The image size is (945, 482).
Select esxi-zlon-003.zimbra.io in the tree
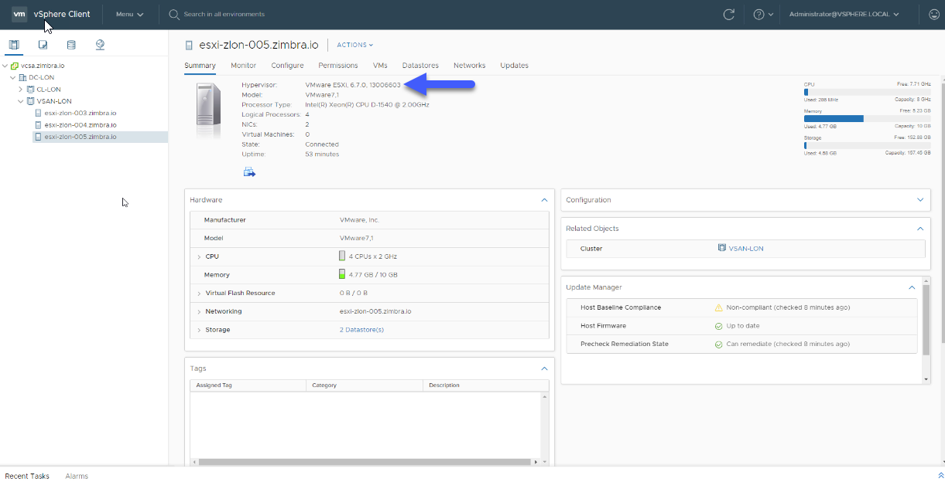click(80, 113)
